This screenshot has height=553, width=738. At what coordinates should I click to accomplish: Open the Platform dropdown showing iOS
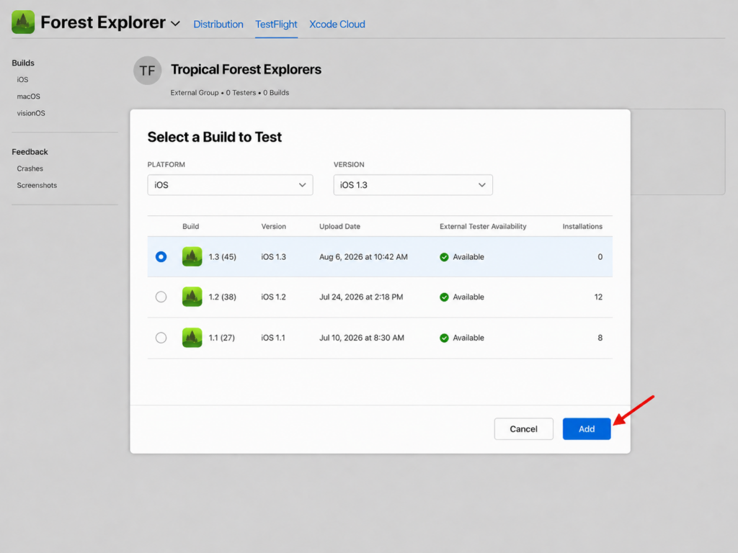[230, 185]
